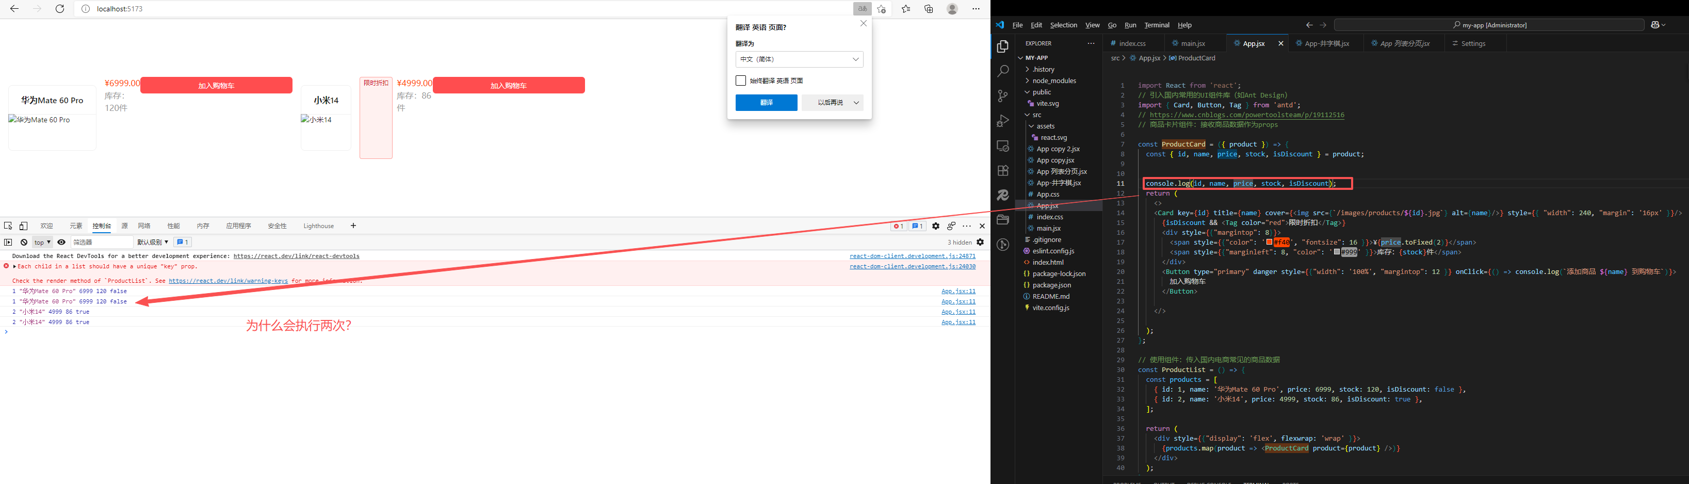Open react-dom-client.development.js:24871 source link
Image resolution: width=1689 pixels, height=484 pixels.
913,256
